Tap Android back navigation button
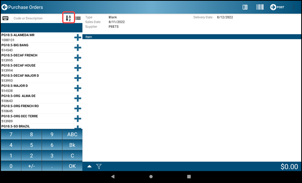Screen dimensions: 302x183 [113, 176]
